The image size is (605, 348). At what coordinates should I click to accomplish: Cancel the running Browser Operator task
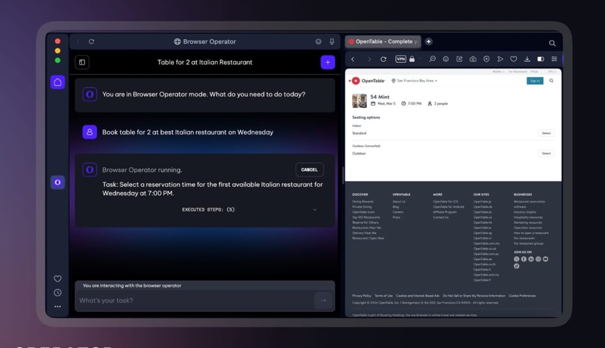coord(310,170)
